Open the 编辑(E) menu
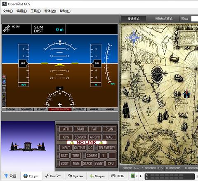Viewport: 198px width, 181px height. (x=21, y=11)
